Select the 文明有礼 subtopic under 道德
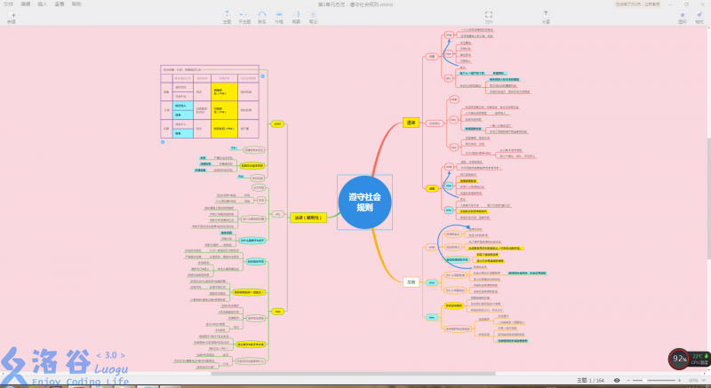Image resolution: width=711 pixels, height=388 pixels. (x=435, y=123)
